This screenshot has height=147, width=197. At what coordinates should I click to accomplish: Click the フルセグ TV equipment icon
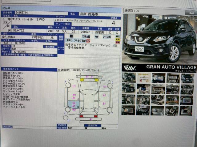coord(78,40)
